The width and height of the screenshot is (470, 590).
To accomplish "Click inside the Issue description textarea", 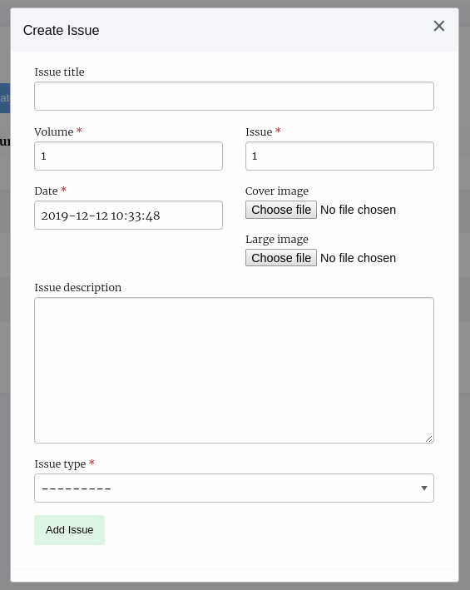I will coord(234,370).
